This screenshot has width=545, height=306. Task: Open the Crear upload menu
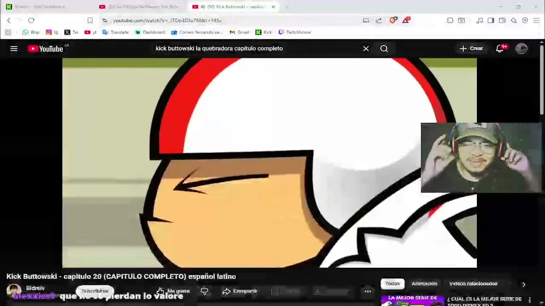coord(471,48)
